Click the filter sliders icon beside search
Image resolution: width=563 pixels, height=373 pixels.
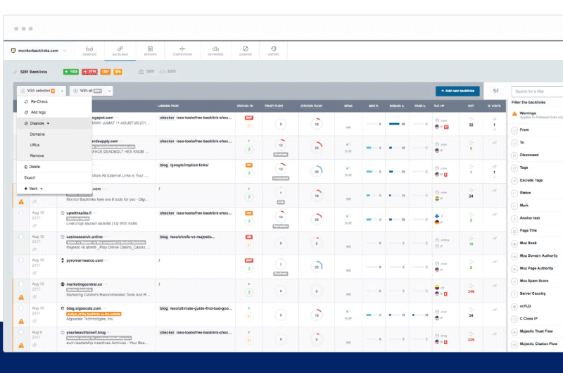[x=496, y=91]
